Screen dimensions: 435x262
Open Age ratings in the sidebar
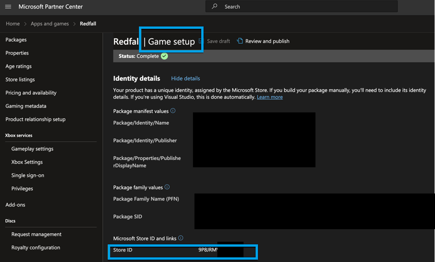pyautogui.click(x=19, y=66)
